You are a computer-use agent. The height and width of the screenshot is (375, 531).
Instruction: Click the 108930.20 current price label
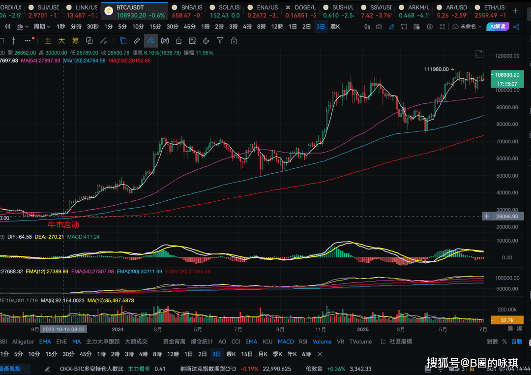click(506, 75)
